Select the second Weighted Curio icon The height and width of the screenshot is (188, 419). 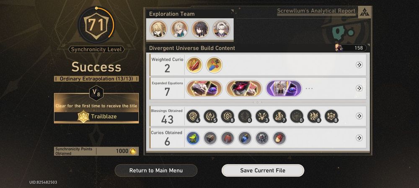click(x=214, y=65)
